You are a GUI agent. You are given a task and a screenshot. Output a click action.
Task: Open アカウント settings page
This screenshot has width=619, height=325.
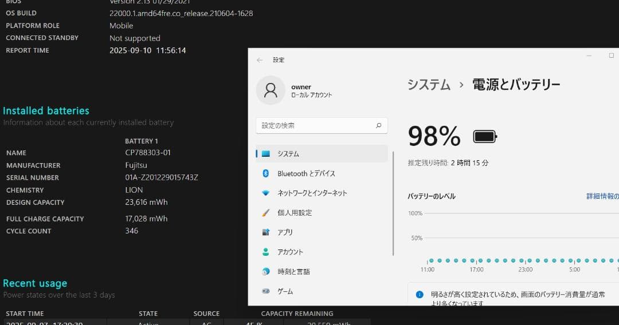tap(322, 252)
